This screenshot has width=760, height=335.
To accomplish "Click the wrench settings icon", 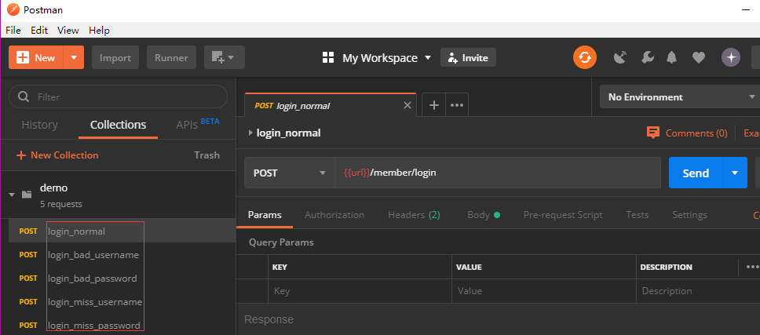I will (647, 57).
